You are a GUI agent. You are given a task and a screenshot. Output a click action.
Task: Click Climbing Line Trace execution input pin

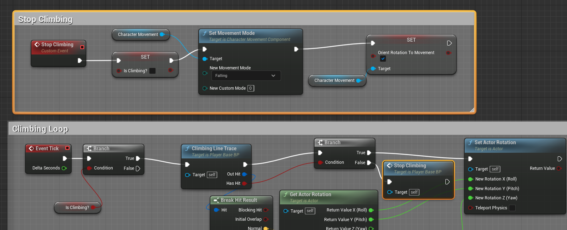pos(187,164)
